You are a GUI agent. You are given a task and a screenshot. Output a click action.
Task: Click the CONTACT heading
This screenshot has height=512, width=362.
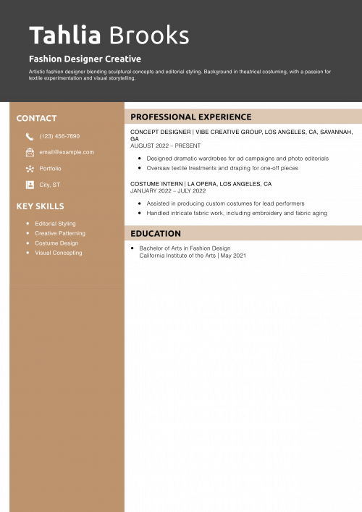pos(36,118)
